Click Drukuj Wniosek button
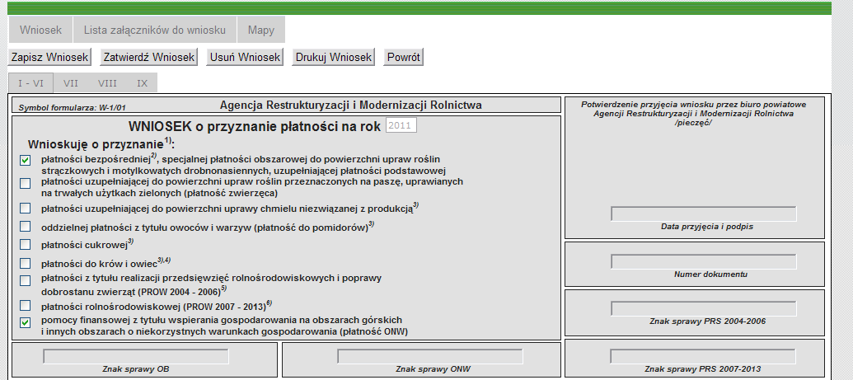Screen dimensions: 853x380 tap(334, 57)
